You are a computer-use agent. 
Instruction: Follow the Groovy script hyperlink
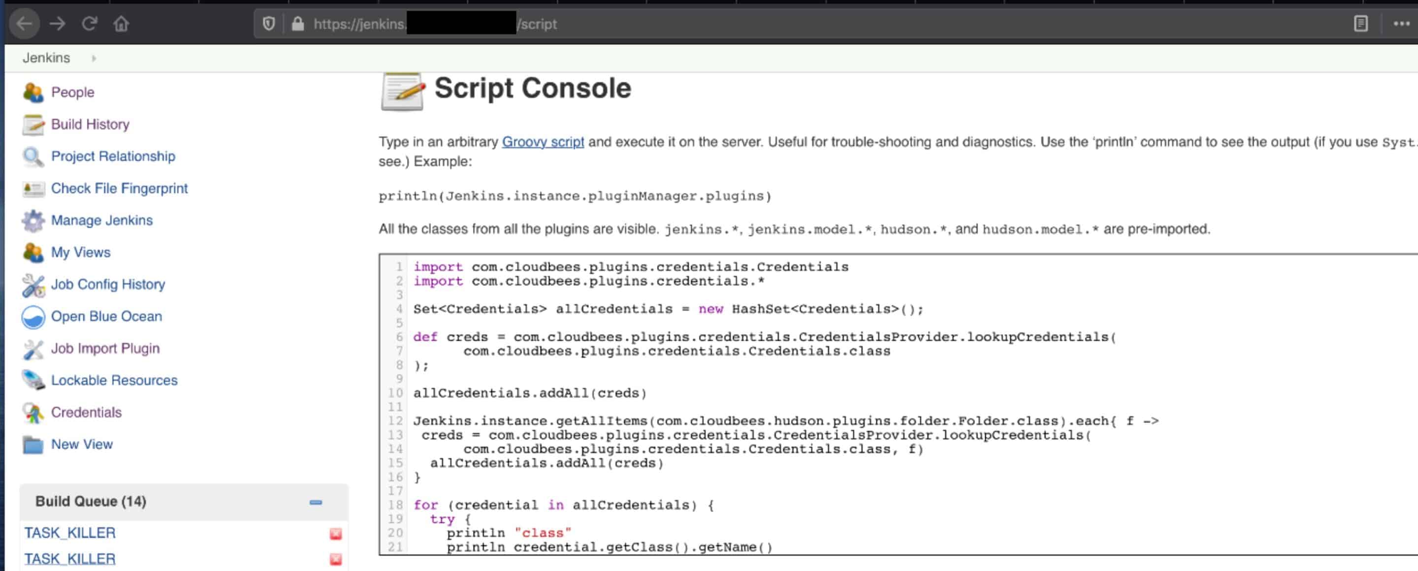tap(543, 142)
